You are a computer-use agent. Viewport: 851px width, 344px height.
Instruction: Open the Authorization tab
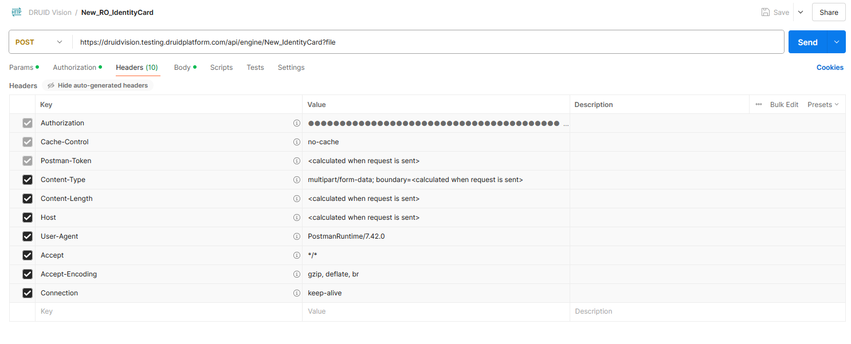74,68
